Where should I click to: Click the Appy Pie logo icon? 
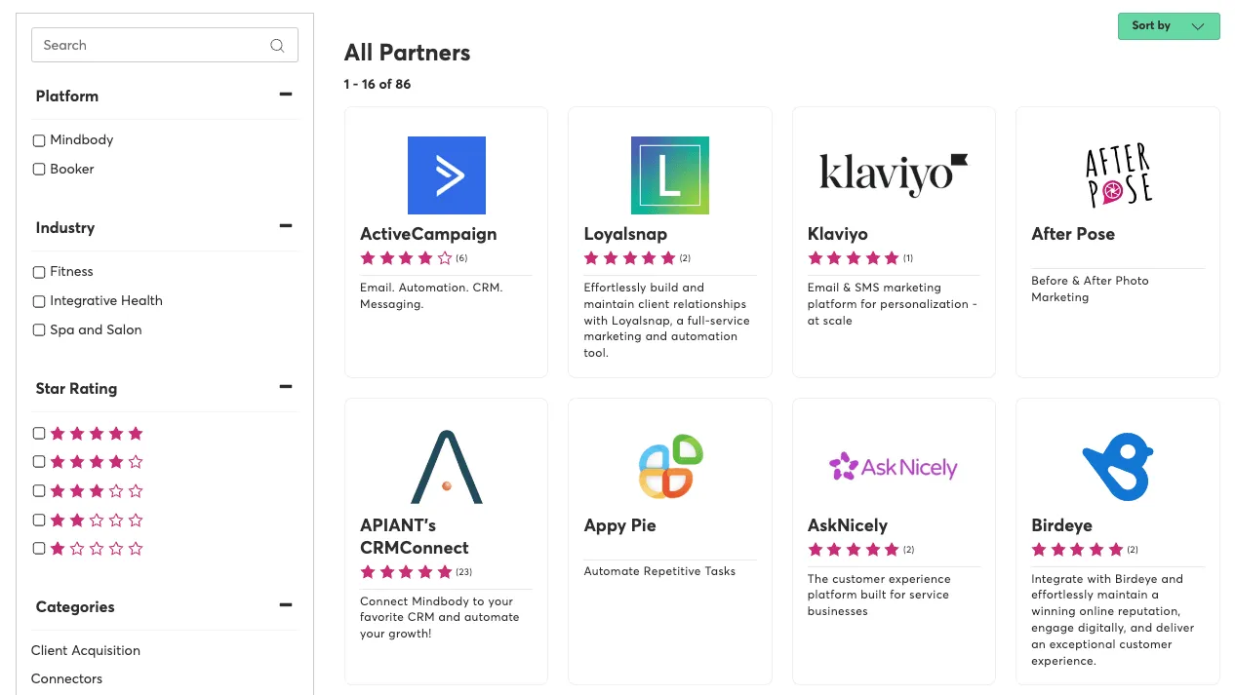(671, 466)
